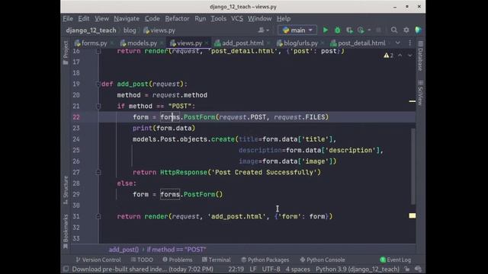The width and height of the screenshot is (488, 274).
Task: Open the TODO tool window
Action: (x=142, y=260)
